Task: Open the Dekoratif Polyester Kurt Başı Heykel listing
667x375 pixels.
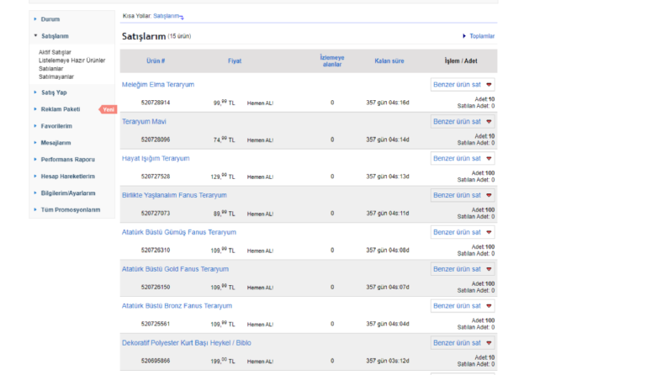Action: (x=187, y=343)
